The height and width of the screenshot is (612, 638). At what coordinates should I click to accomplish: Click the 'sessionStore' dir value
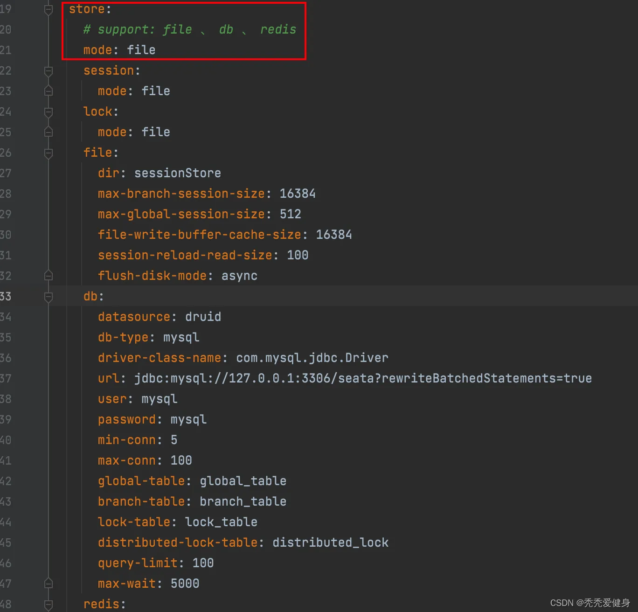pyautogui.click(x=178, y=173)
